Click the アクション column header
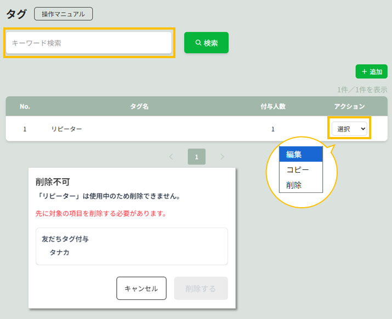Image resolution: width=392 pixels, height=319 pixels. pyautogui.click(x=349, y=106)
